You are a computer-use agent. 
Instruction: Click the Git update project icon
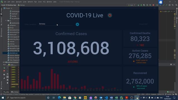tap(160, 5)
